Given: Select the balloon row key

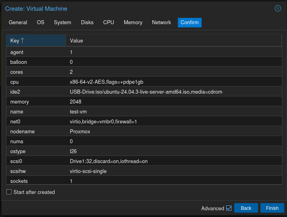Looking at the screenshot, I should pyautogui.click(x=36, y=62).
